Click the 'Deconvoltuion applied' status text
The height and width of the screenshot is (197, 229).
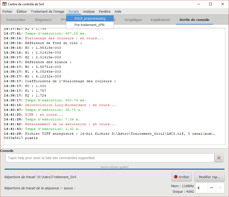coord(114,167)
